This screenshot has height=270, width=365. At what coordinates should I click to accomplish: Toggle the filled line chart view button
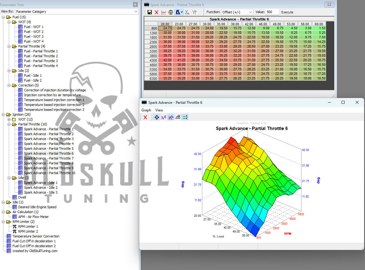point(171,117)
